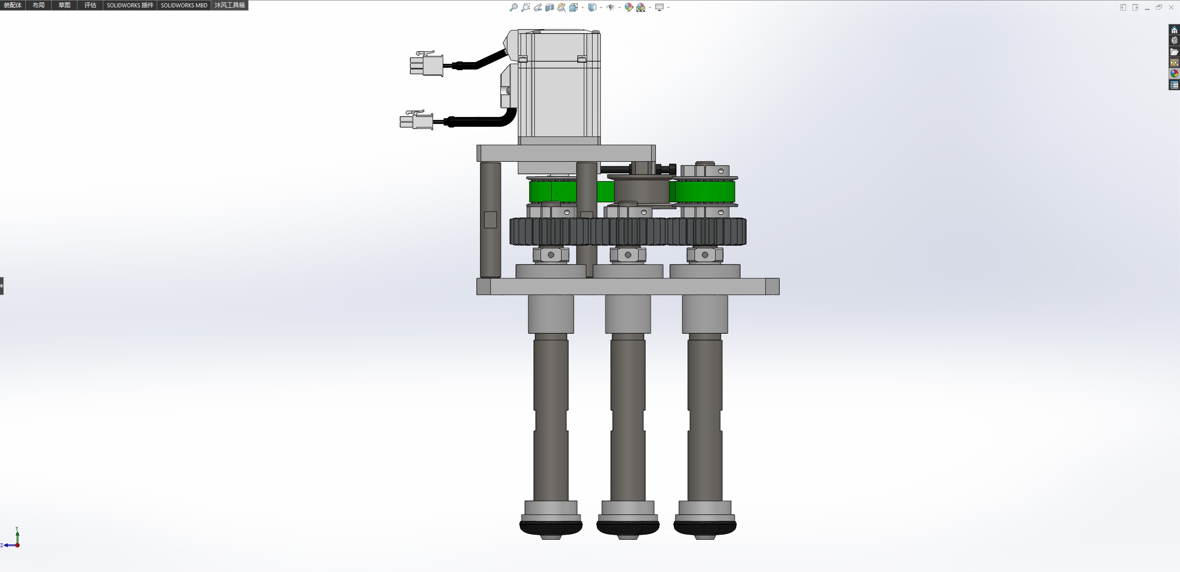
Task: Switch to the 评估 tab
Action: (90, 5)
